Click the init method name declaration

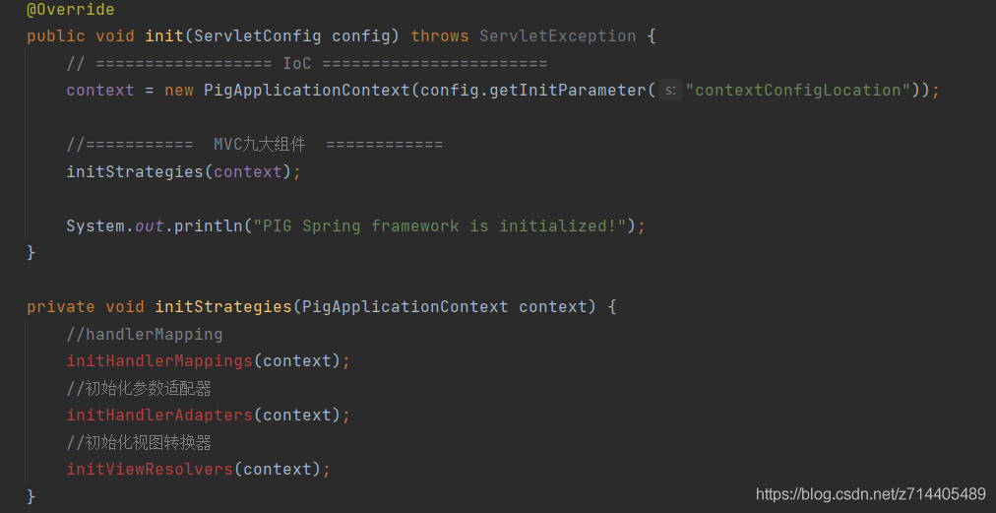[x=164, y=36]
